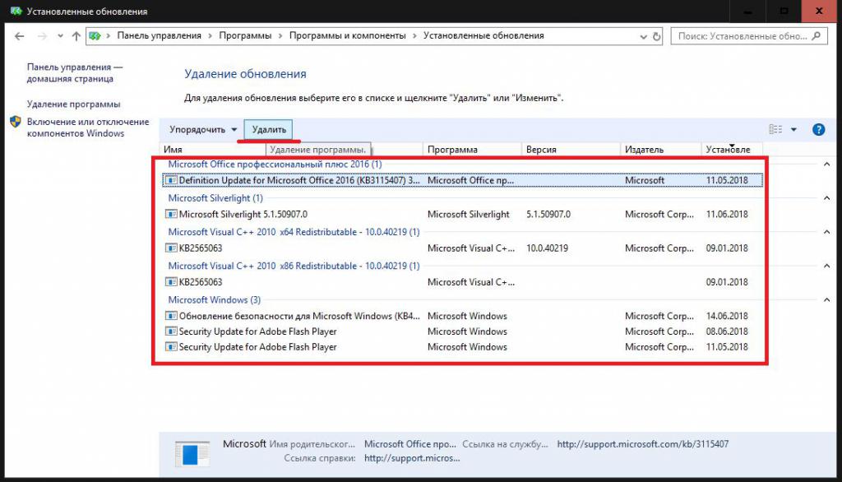Image resolution: width=842 pixels, height=482 pixels.
Task: Go back using the back arrow
Action: point(20,36)
